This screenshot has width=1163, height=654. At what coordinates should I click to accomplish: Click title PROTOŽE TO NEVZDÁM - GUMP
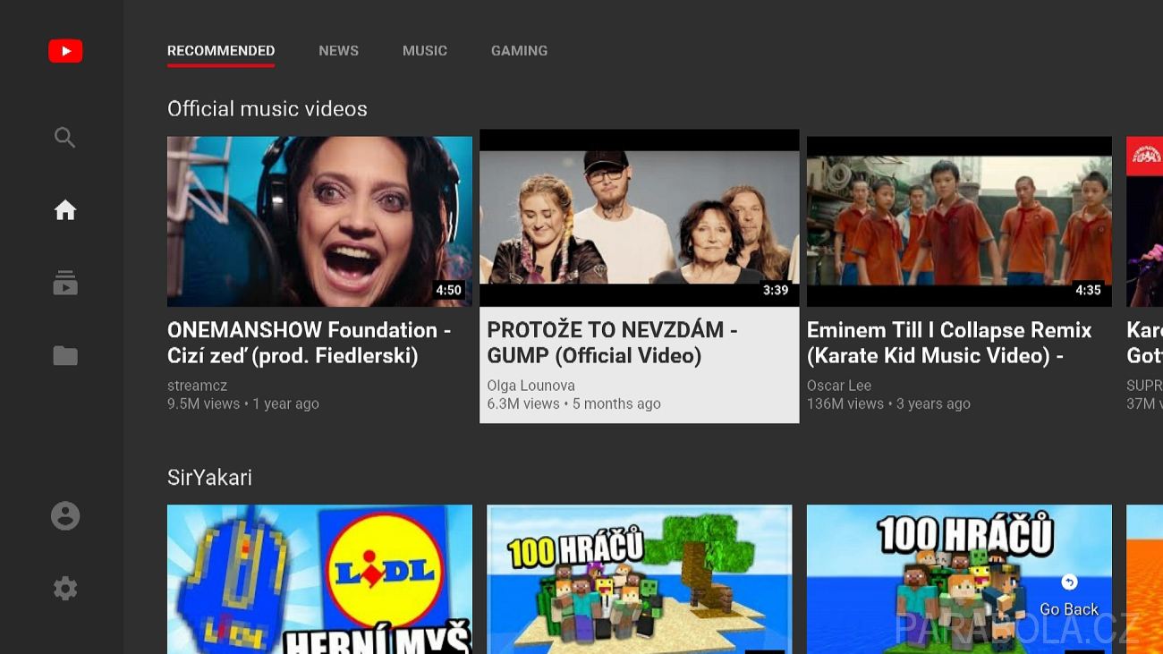(x=613, y=343)
